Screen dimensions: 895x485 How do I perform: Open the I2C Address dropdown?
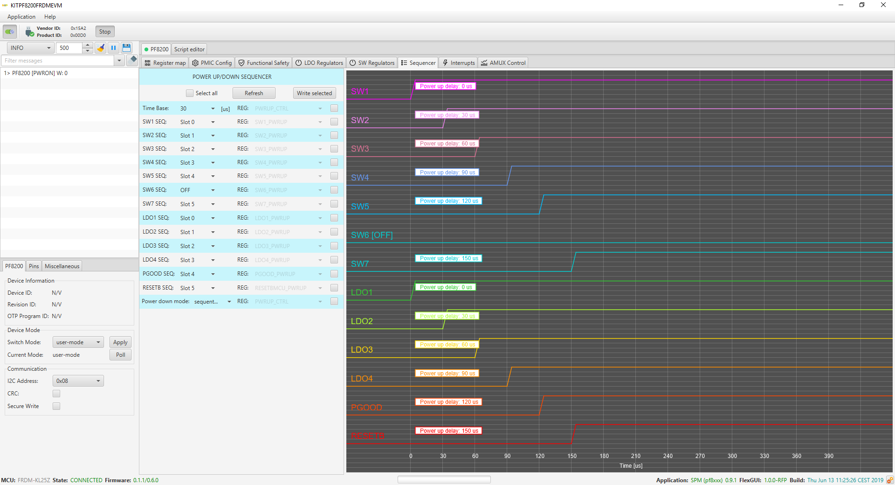pyautogui.click(x=78, y=381)
